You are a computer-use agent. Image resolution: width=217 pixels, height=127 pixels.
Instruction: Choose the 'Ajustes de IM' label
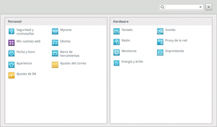tap(26, 74)
